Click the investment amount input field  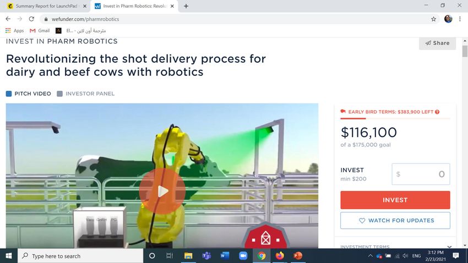click(421, 174)
